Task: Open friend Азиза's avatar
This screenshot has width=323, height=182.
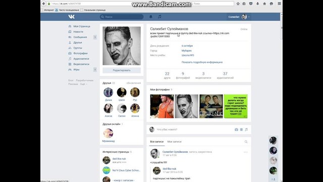Action: 108,108
